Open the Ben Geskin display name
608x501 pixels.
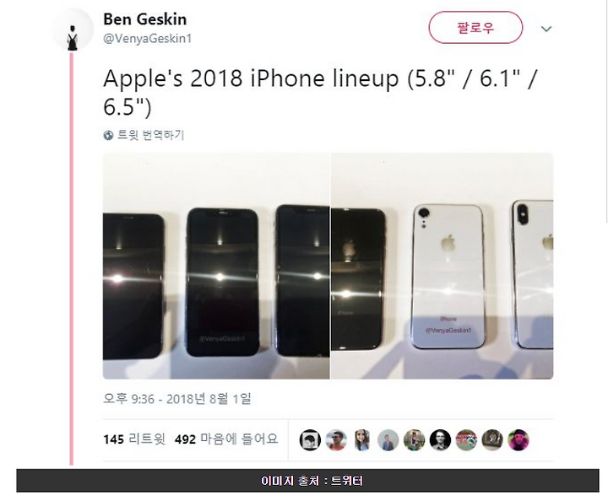[145, 19]
